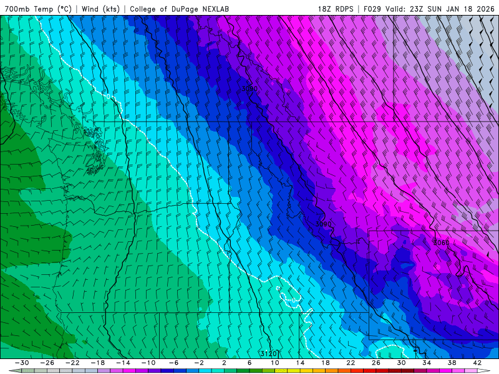Image resolution: width=499 pixels, height=374 pixels.
Task: Click the "3060" height contour label
Action: (x=441, y=242)
